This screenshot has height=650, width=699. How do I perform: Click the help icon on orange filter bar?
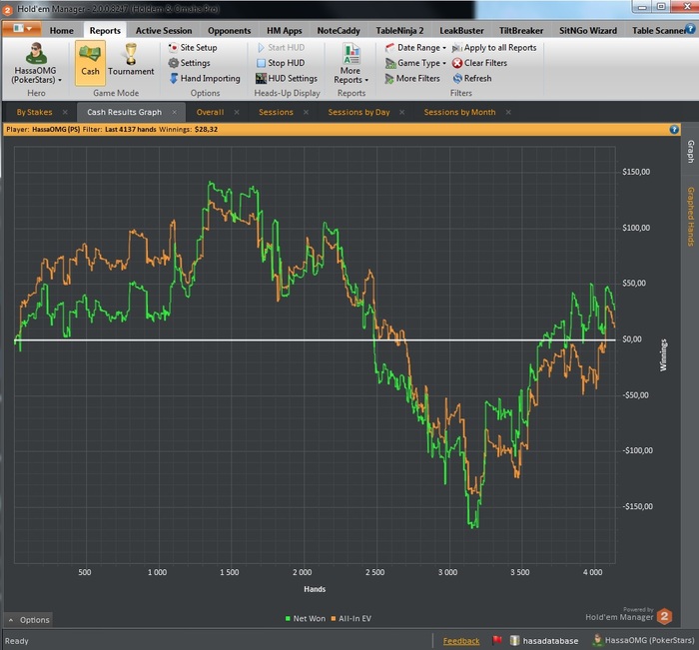coord(674,129)
